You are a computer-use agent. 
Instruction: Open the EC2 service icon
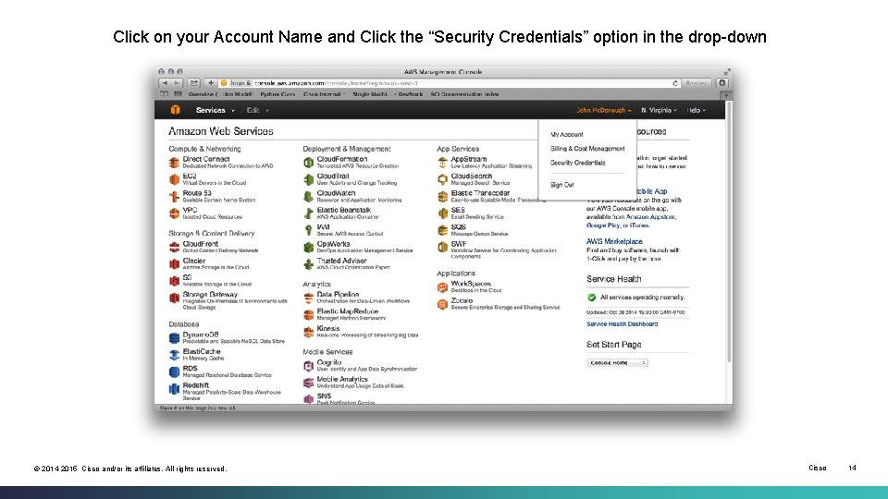pos(175,179)
